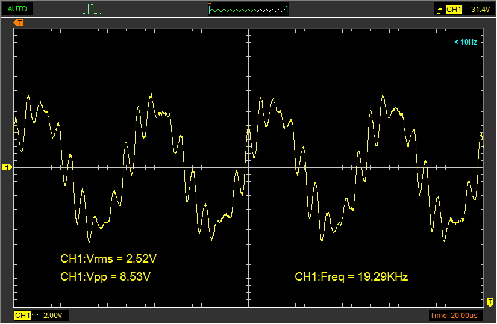
Task: Click the < 10Hz frequency counter readout
Action: coord(465,42)
